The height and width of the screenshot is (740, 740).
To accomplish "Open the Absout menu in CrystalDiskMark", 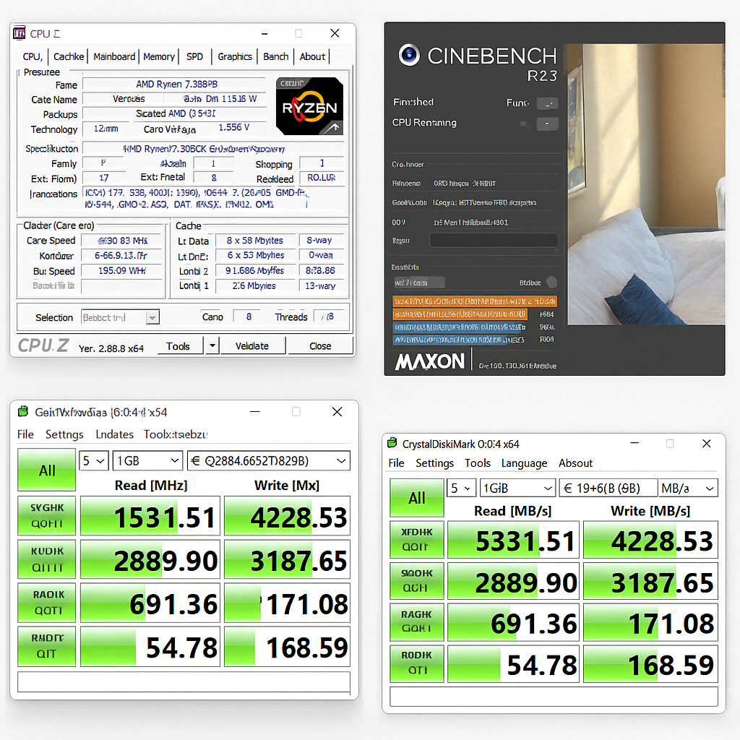I will tap(575, 463).
